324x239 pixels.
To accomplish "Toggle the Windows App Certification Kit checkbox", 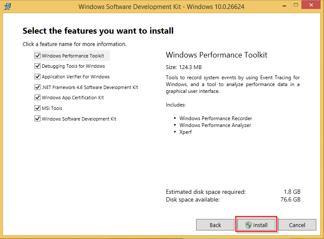I will [38, 98].
